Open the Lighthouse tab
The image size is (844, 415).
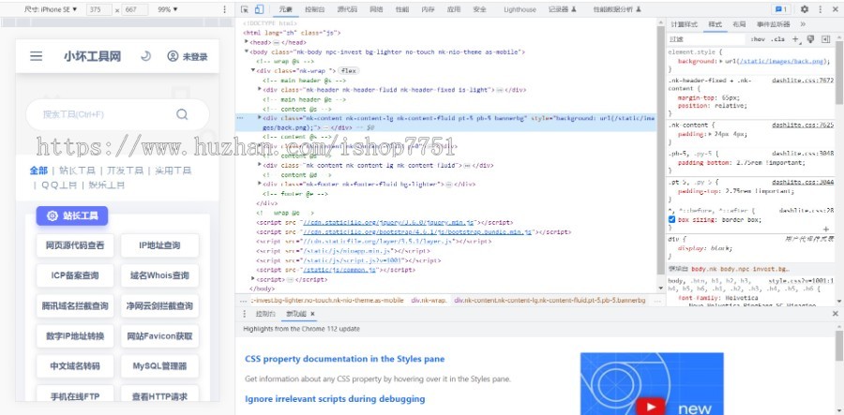coord(520,9)
